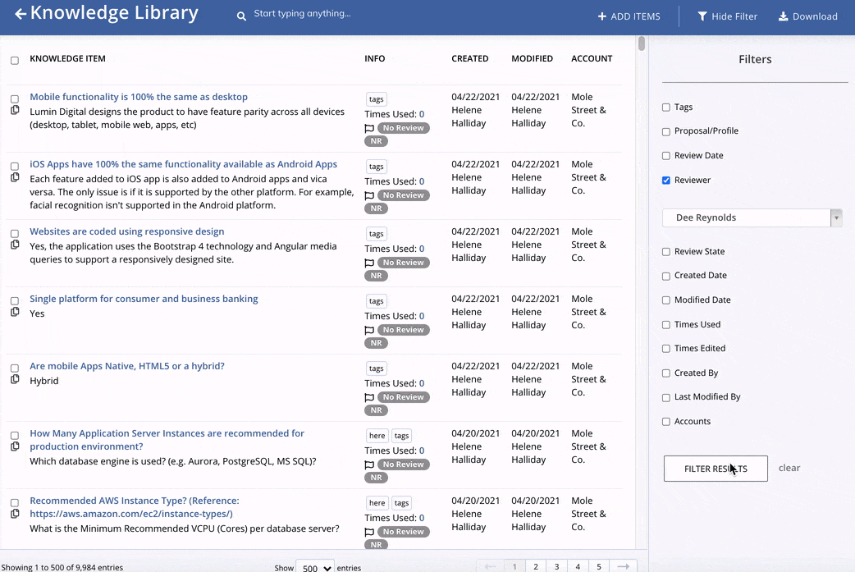Click the FILTER RESULTS button

pos(716,469)
